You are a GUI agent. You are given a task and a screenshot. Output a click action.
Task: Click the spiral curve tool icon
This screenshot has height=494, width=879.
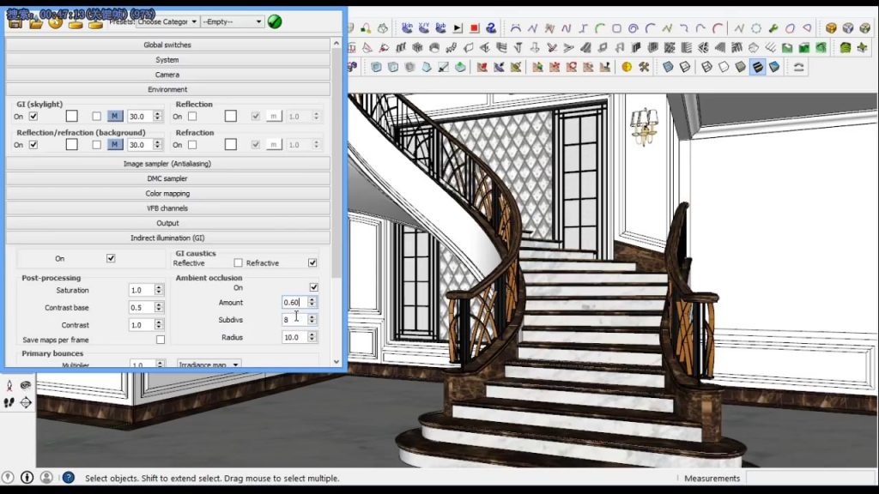pyautogui.click(x=633, y=28)
